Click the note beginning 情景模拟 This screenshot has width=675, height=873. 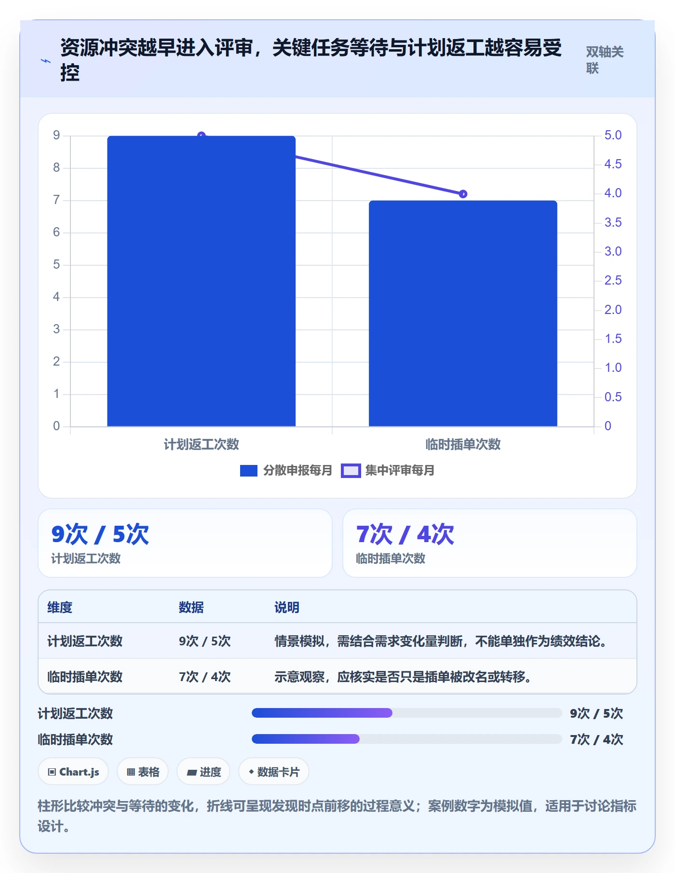click(441, 641)
